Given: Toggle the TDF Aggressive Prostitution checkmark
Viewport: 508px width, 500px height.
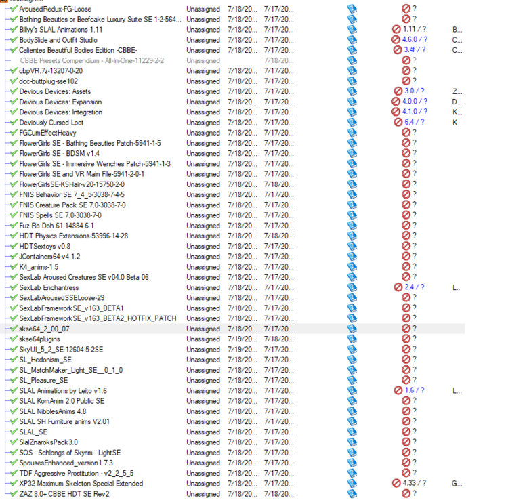Looking at the screenshot, I should tap(14, 473).
